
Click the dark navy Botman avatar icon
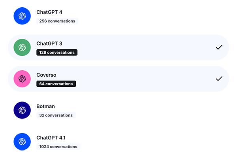click(x=22, y=110)
